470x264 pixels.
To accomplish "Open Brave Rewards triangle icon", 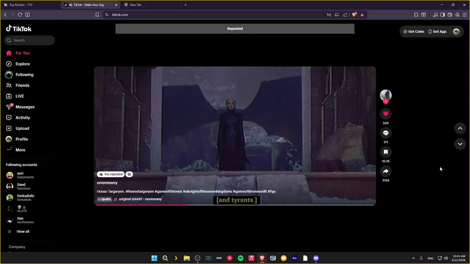I will tap(362, 15).
